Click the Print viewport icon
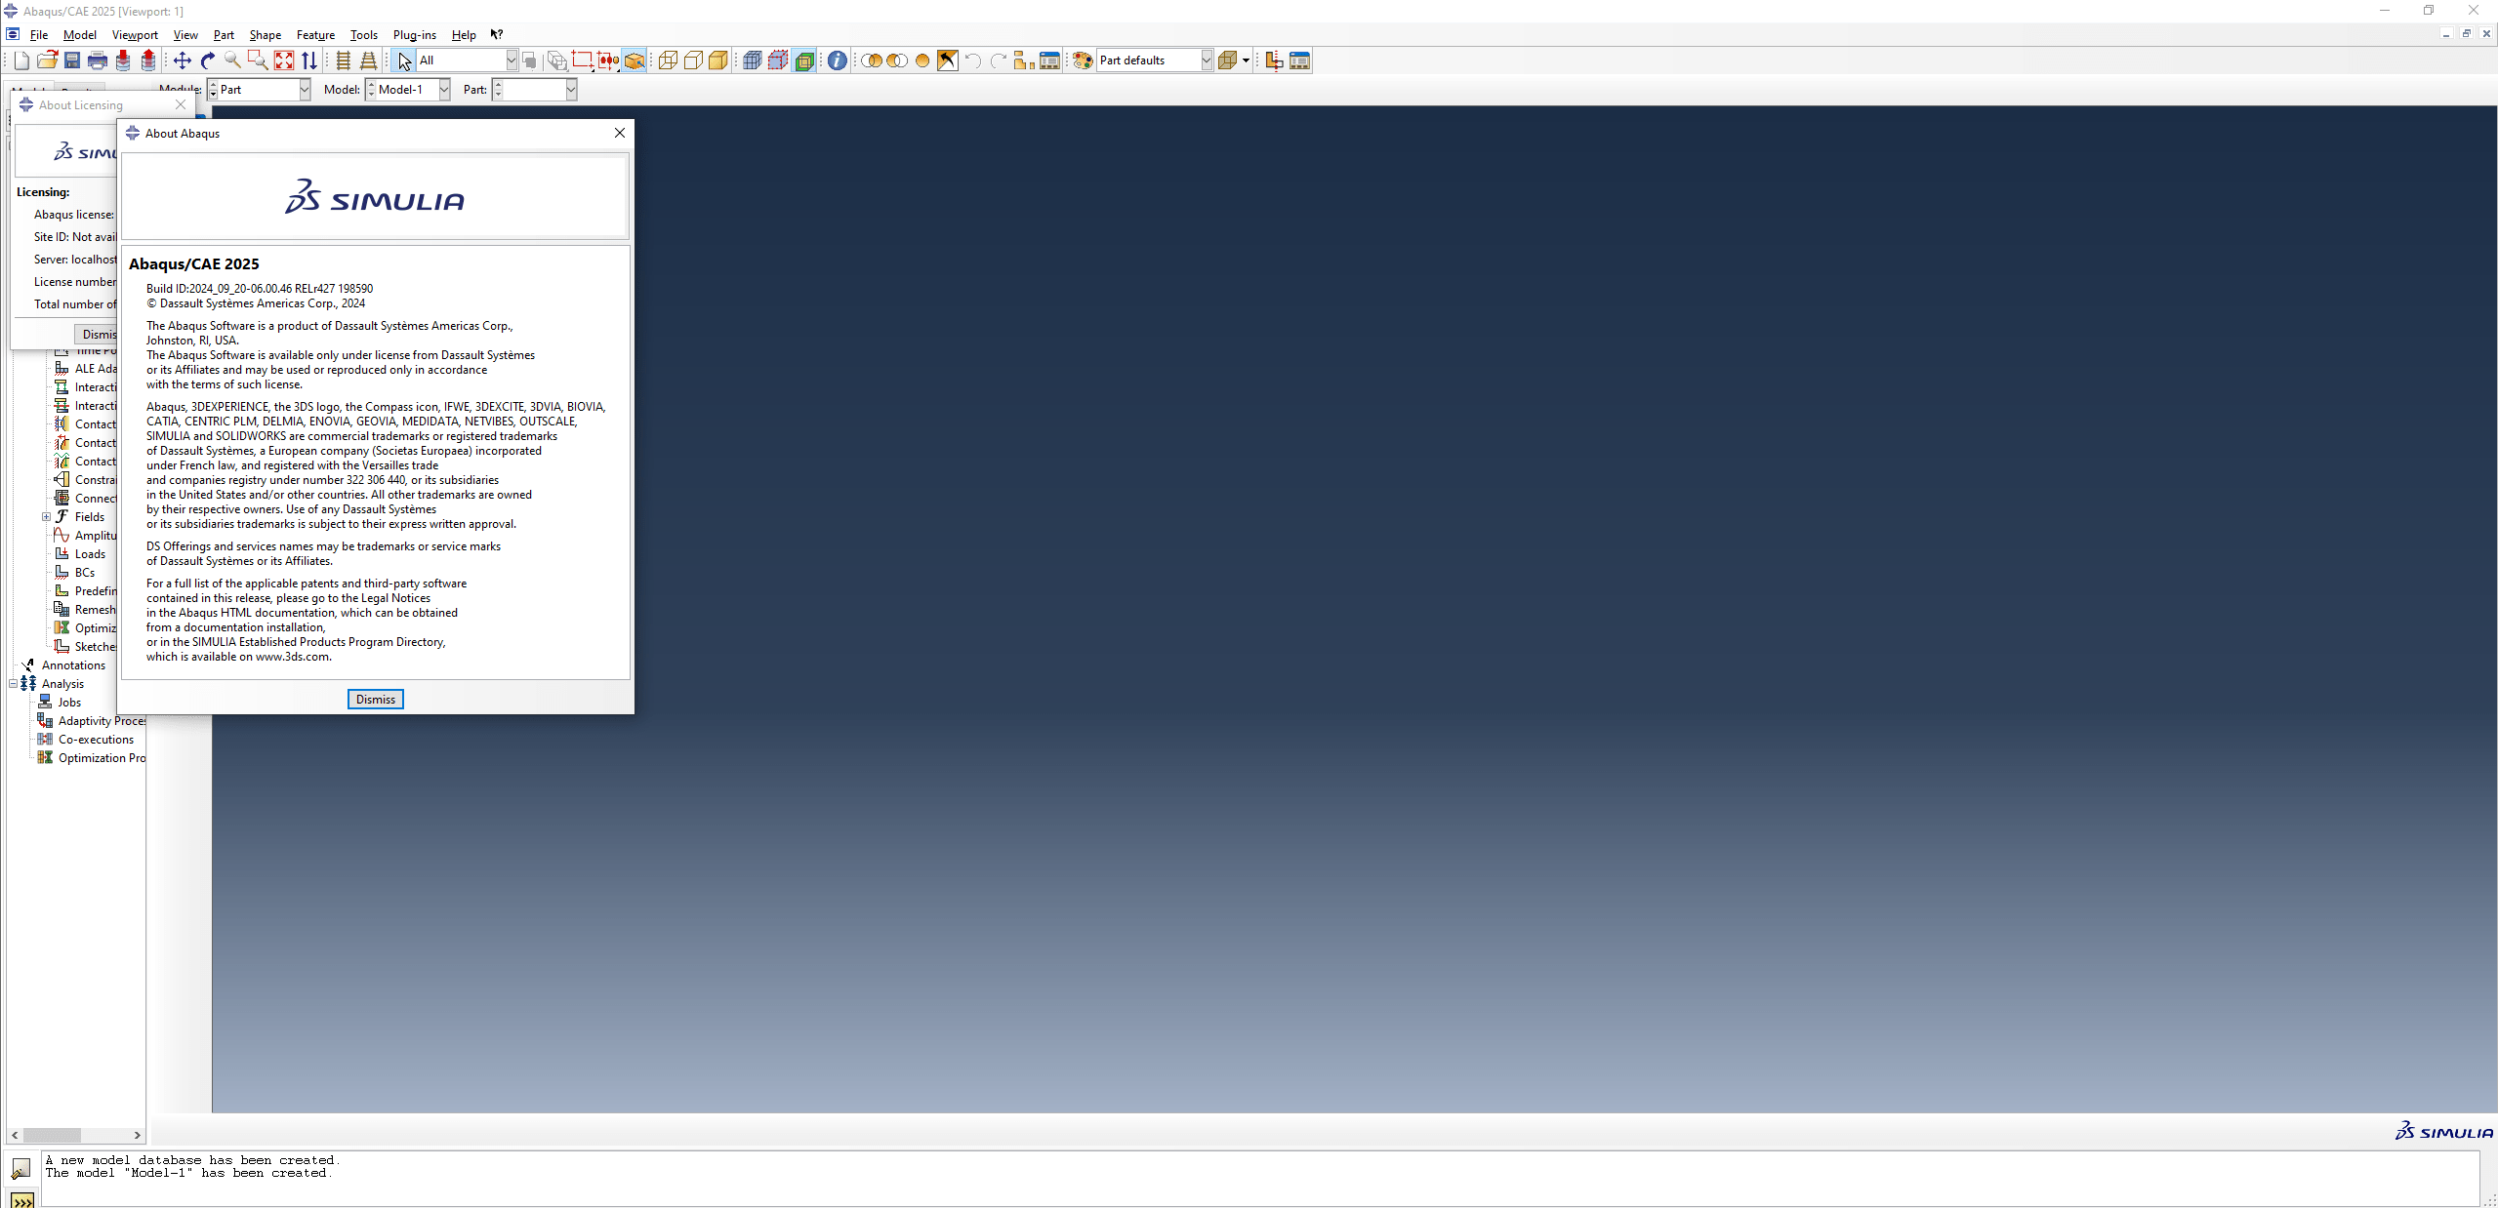2498x1208 pixels. coord(98,60)
